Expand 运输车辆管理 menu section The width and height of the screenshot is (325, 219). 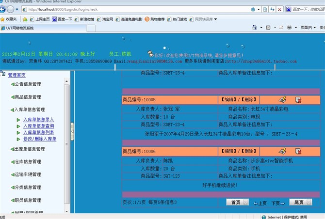[26, 174]
